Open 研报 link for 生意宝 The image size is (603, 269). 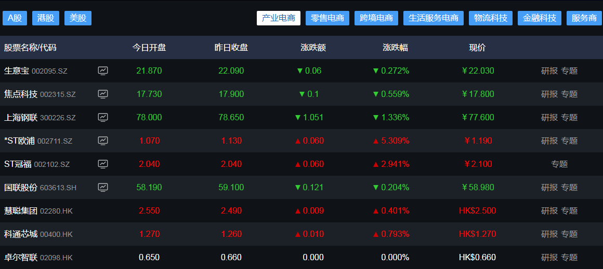[549, 71]
